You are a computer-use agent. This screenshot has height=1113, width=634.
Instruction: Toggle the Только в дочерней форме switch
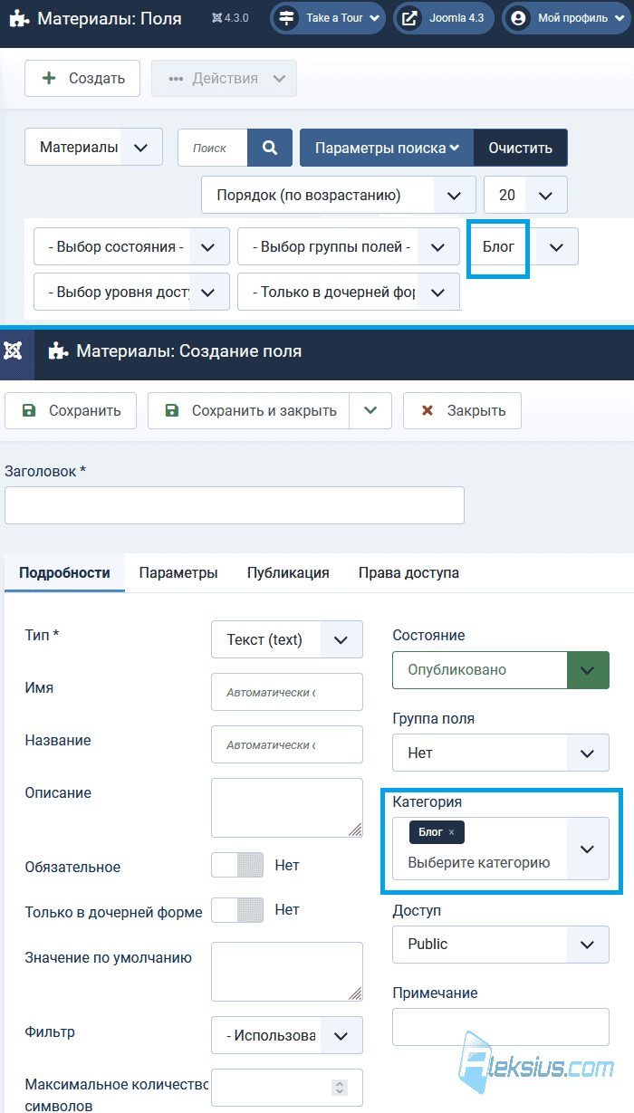(x=237, y=909)
